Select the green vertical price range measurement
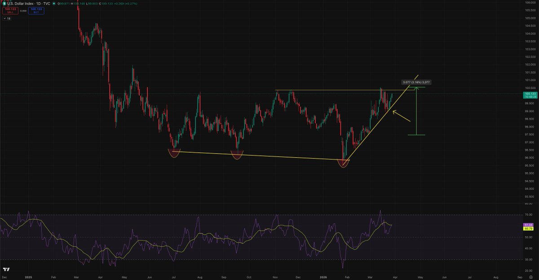Viewport: 539px width, 280px height. coord(417,111)
